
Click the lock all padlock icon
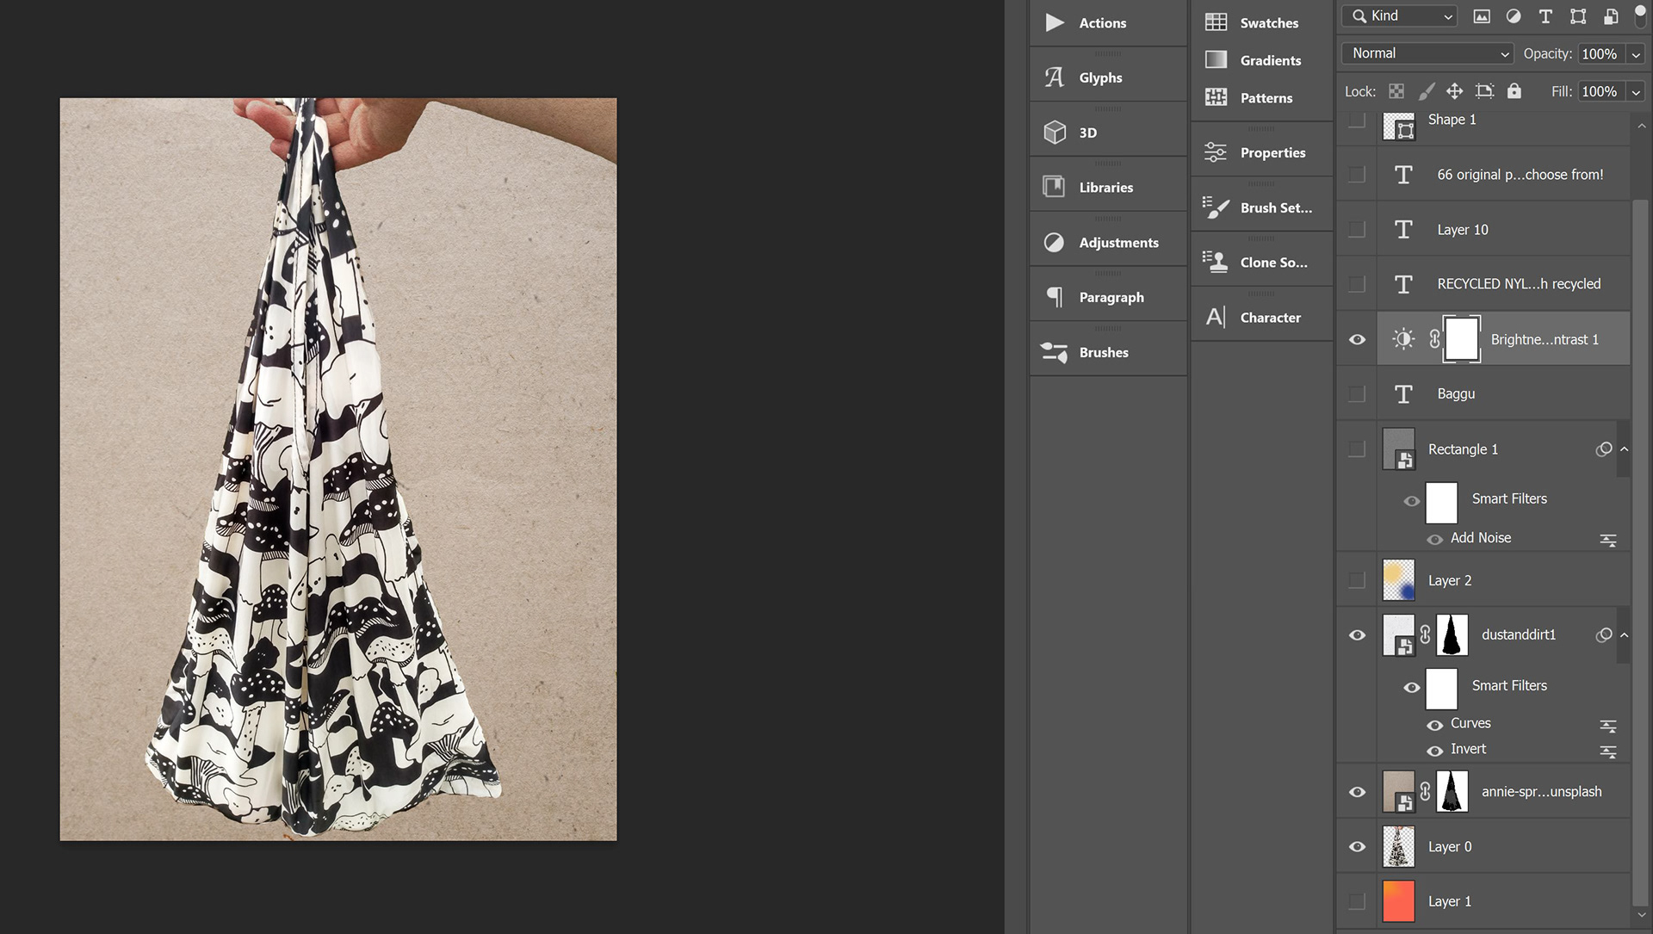coord(1514,91)
